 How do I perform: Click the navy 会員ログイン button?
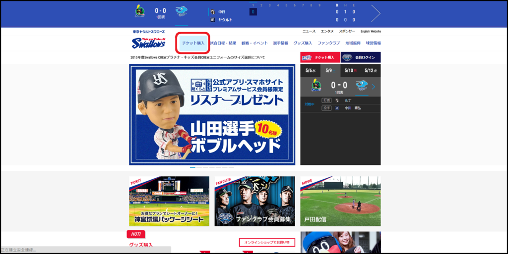point(361,57)
